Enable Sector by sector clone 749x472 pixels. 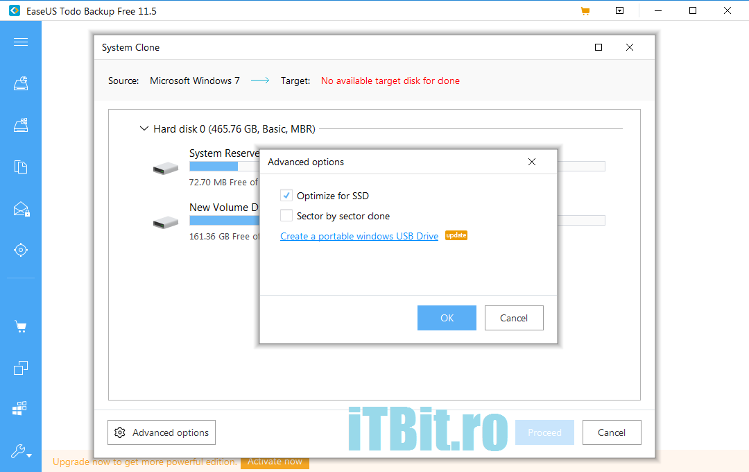286,216
